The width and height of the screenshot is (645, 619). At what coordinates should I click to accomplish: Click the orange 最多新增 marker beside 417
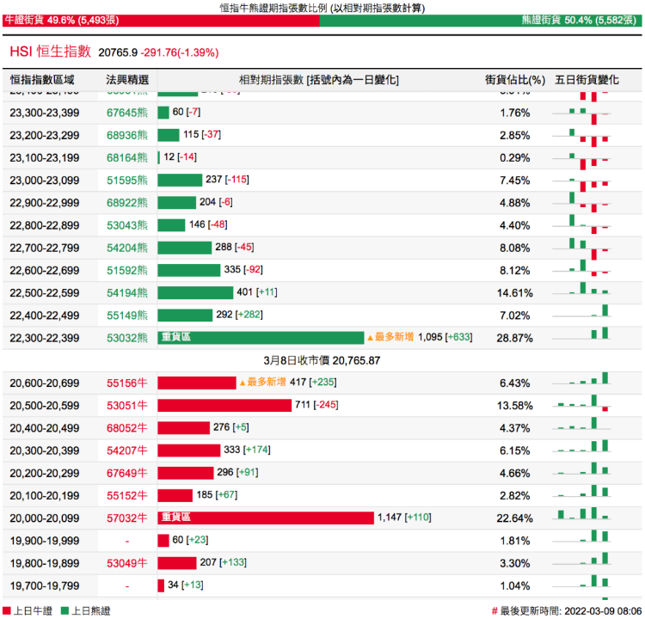(262, 383)
